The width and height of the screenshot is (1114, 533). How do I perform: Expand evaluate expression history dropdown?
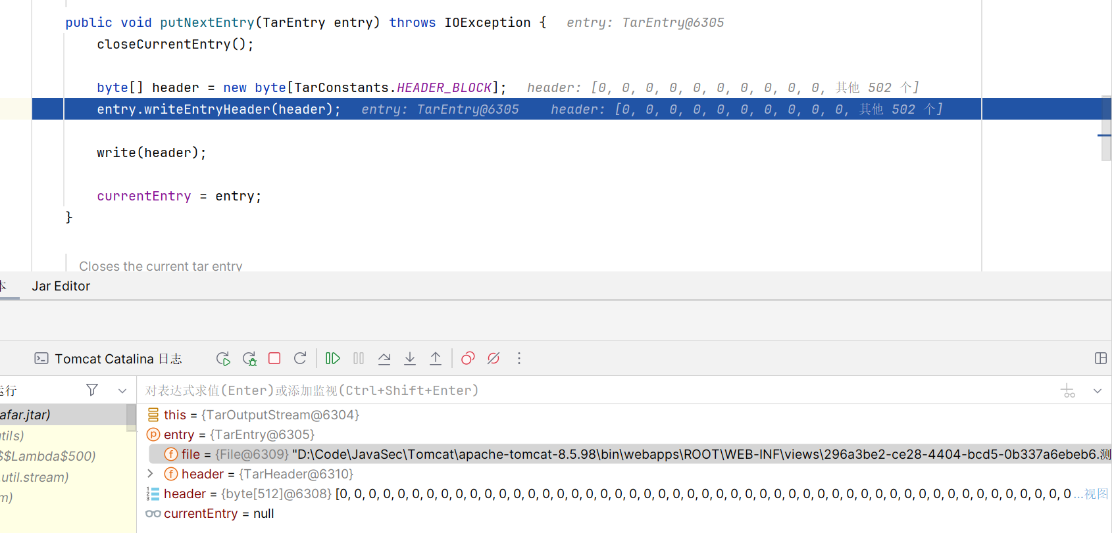pyautogui.click(x=1098, y=391)
